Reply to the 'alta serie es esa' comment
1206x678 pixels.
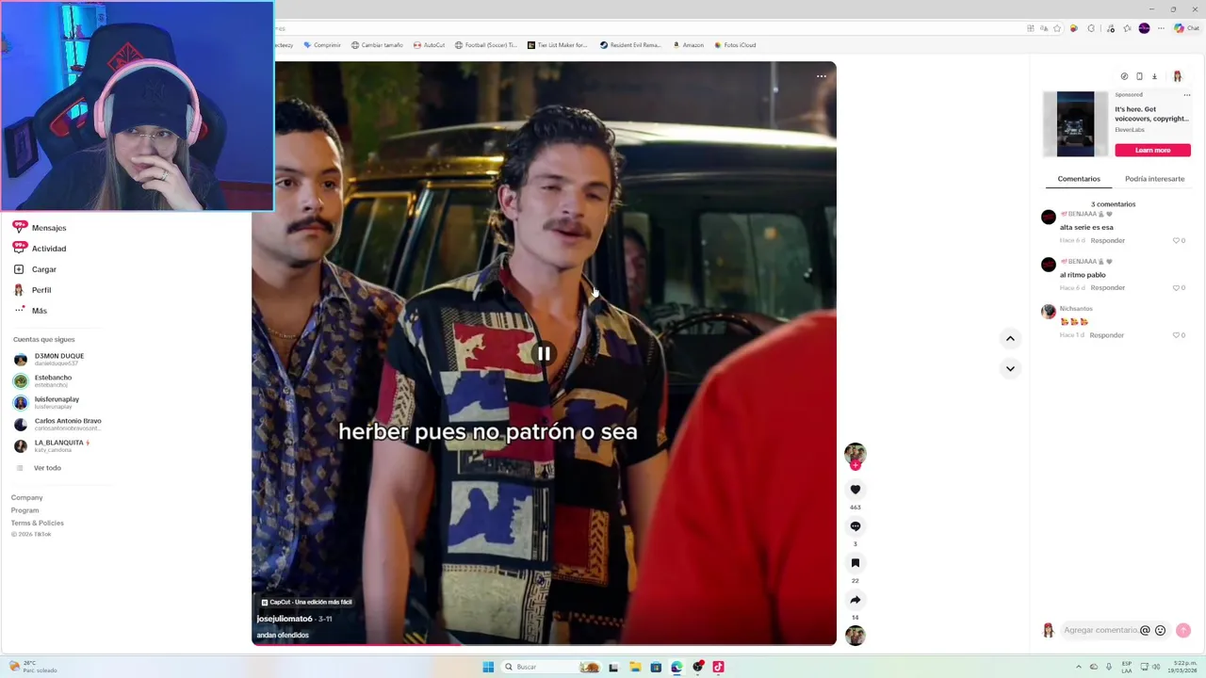[x=1108, y=241]
